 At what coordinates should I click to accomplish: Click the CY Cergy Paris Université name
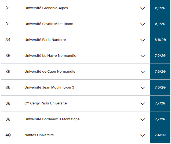click(x=45, y=103)
